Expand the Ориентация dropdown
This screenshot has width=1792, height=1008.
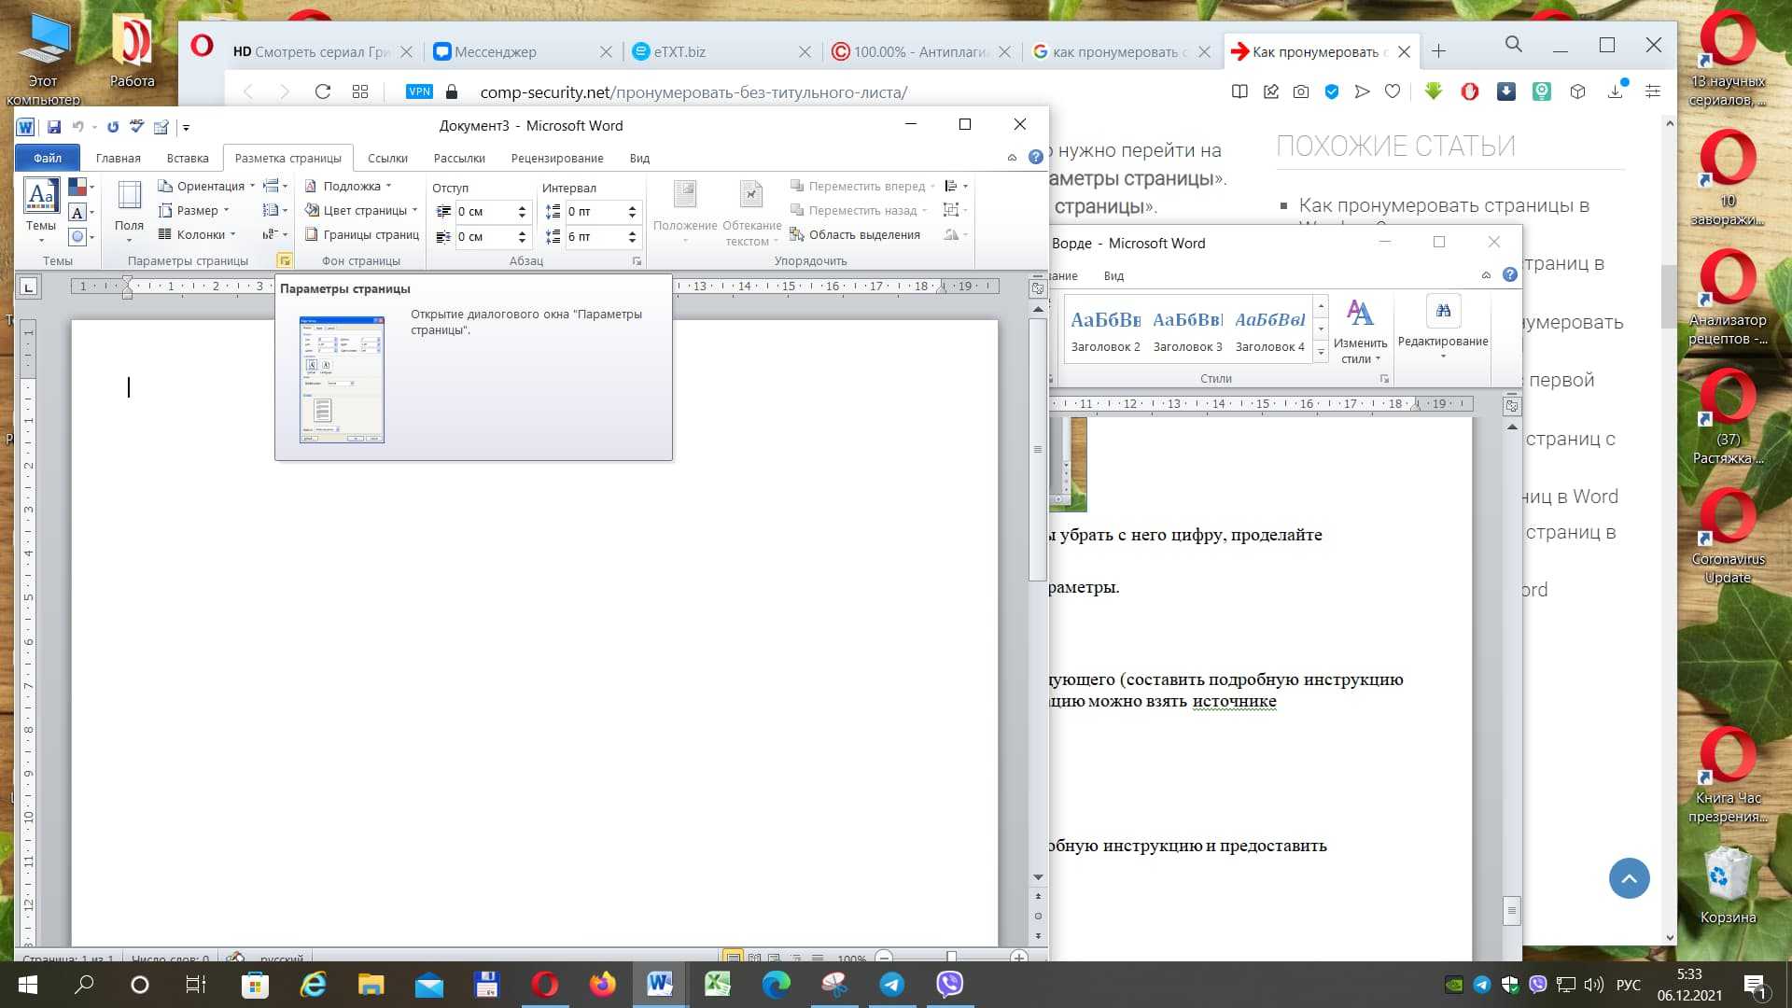click(206, 186)
